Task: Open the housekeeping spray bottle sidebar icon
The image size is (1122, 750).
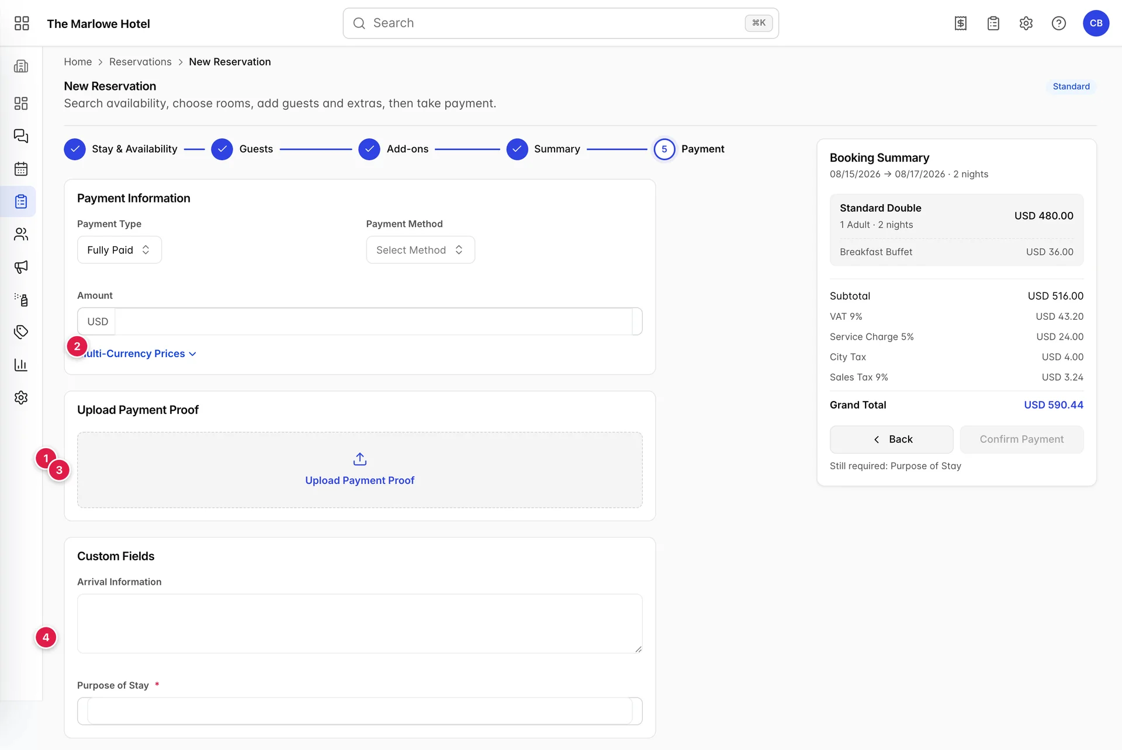Action: [x=21, y=299]
